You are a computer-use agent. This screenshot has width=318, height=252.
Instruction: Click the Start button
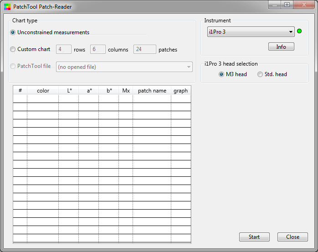pos(254,237)
